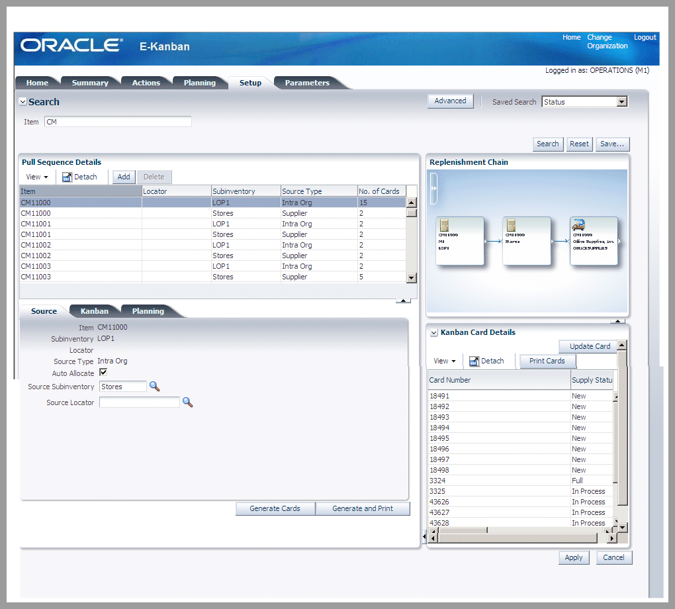The width and height of the screenshot is (675, 609).
Task: Click the Update Card button
Action: tap(590, 346)
